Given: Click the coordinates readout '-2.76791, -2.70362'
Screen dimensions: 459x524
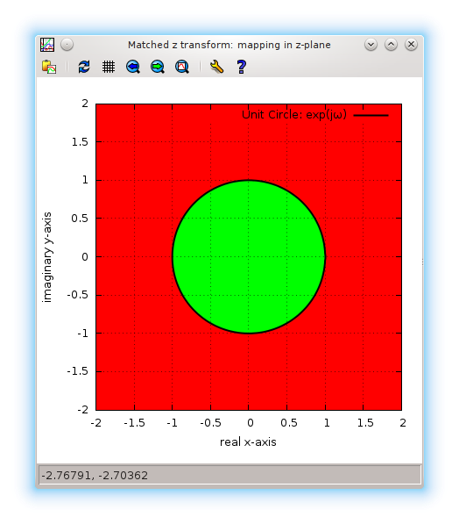Looking at the screenshot, I should [95, 475].
